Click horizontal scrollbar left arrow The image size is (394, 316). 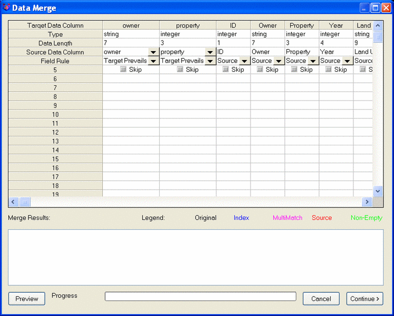tap(13, 202)
